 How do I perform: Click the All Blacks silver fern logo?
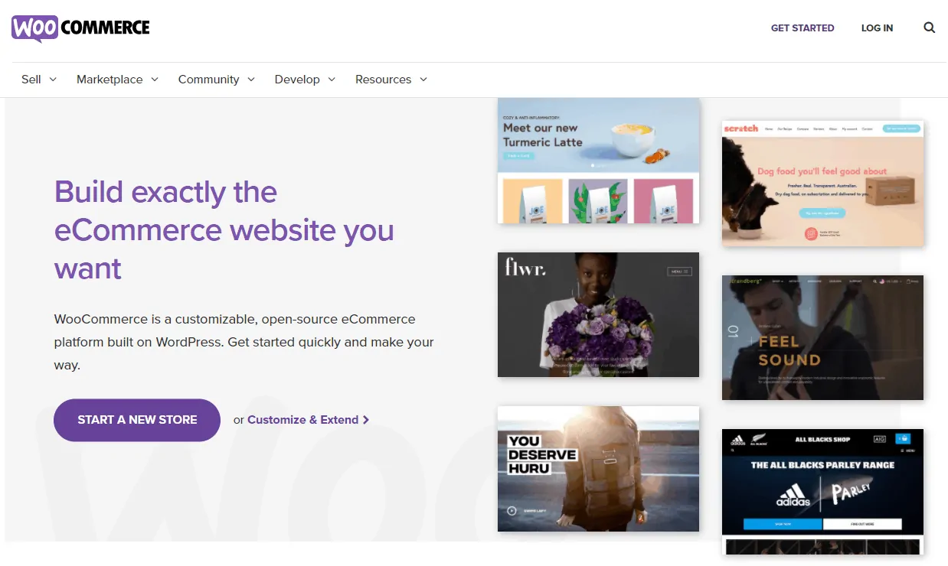[760, 439]
